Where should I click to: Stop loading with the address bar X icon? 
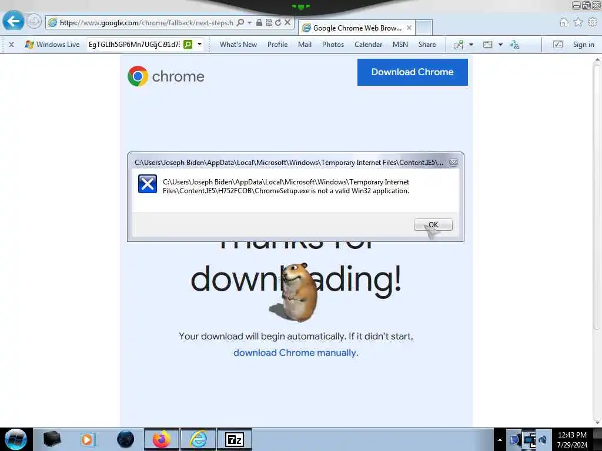pos(287,23)
